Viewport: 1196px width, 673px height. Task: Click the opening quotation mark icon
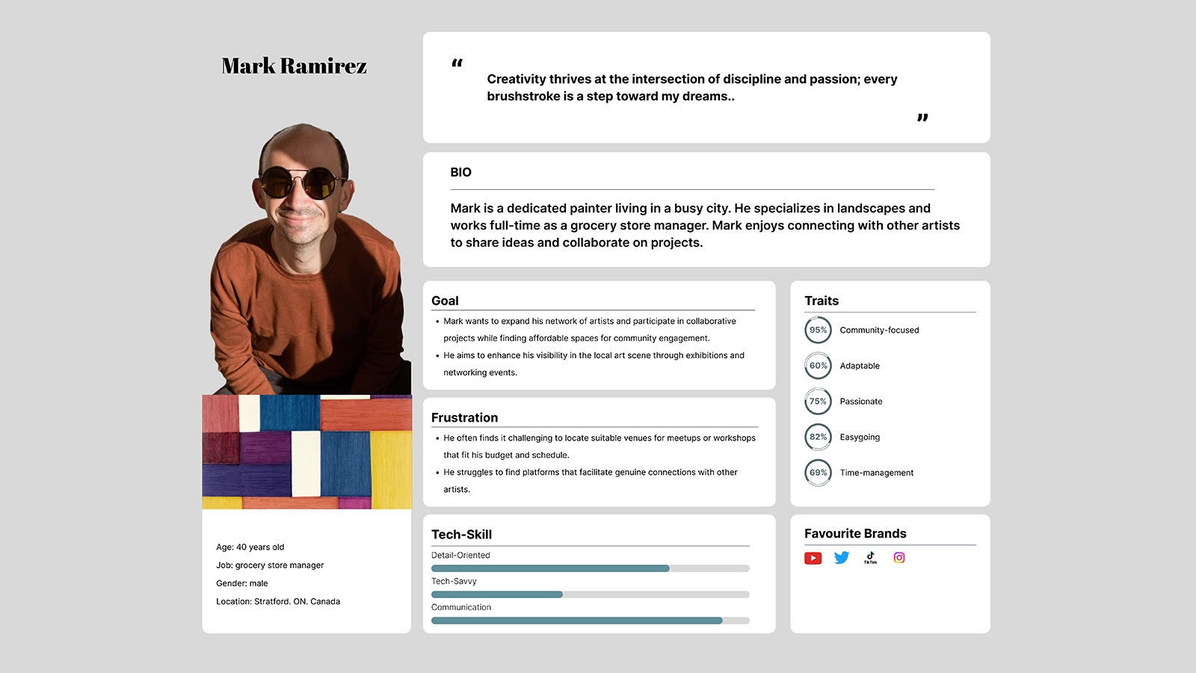tap(457, 64)
